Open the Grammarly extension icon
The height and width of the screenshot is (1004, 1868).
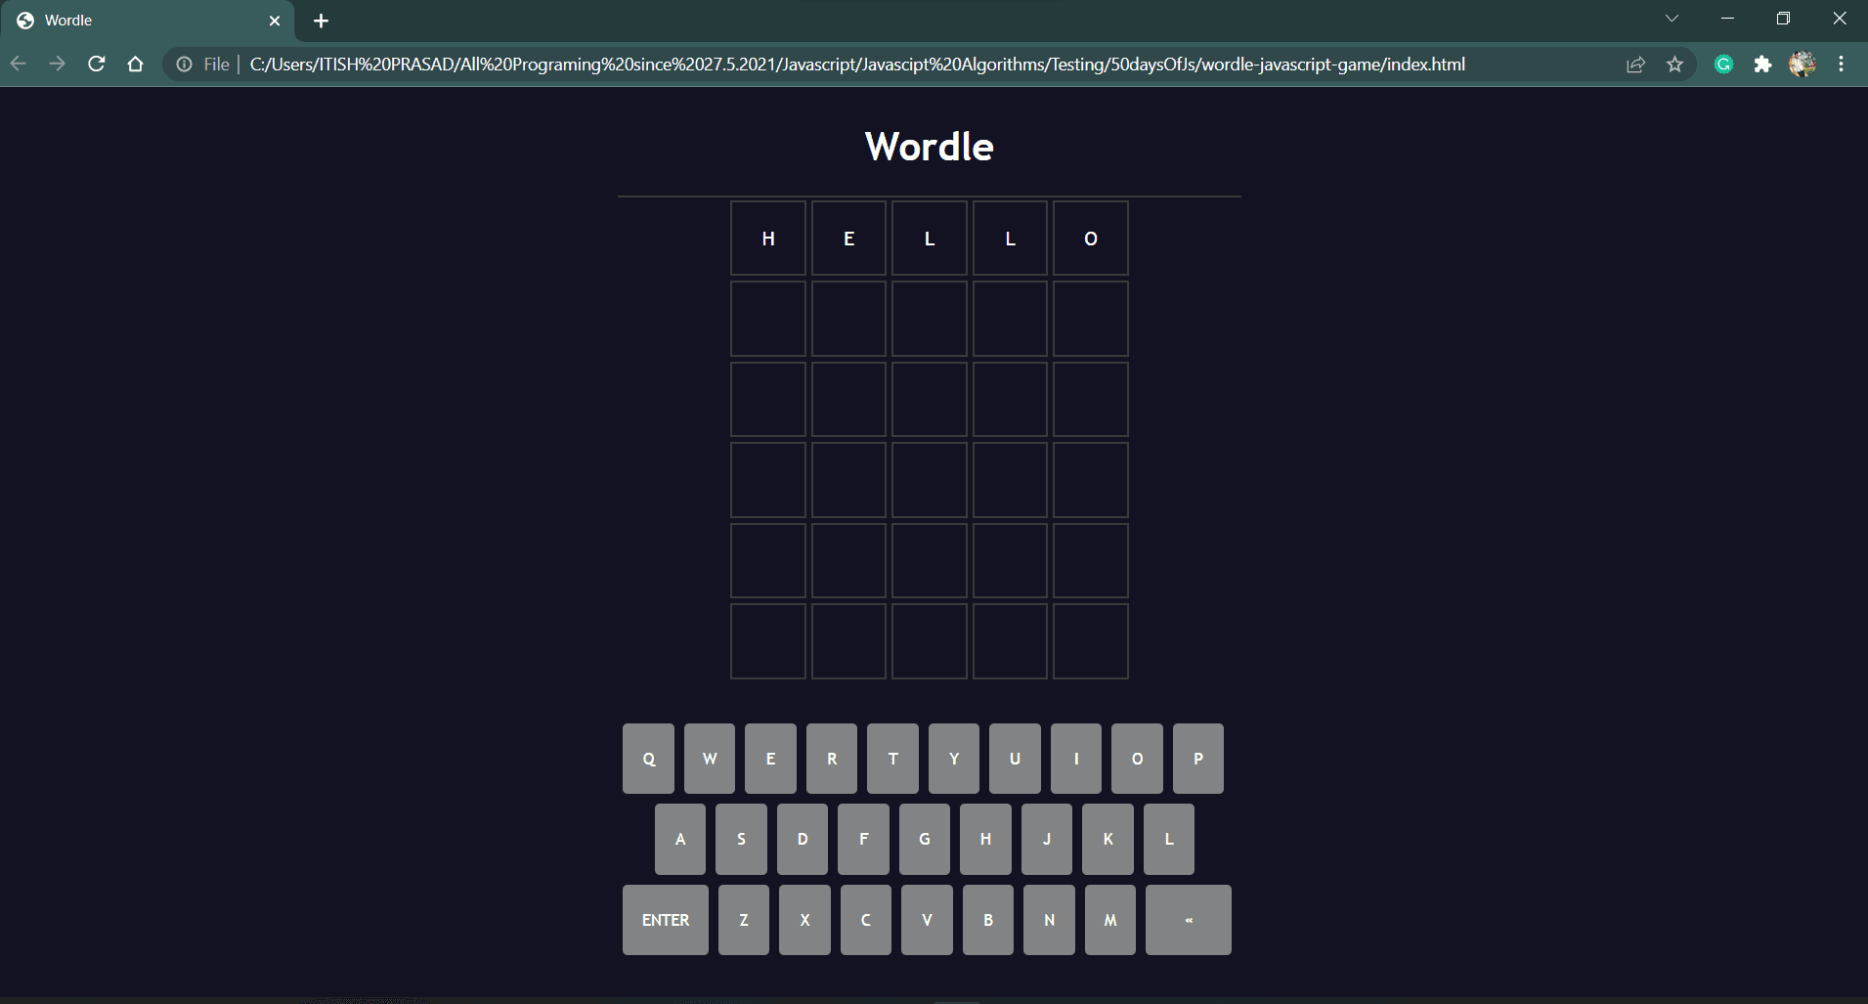(x=1723, y=65)
